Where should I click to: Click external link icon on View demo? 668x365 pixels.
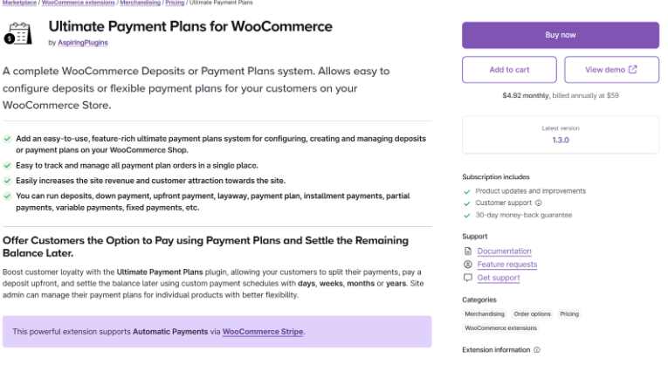633,70
